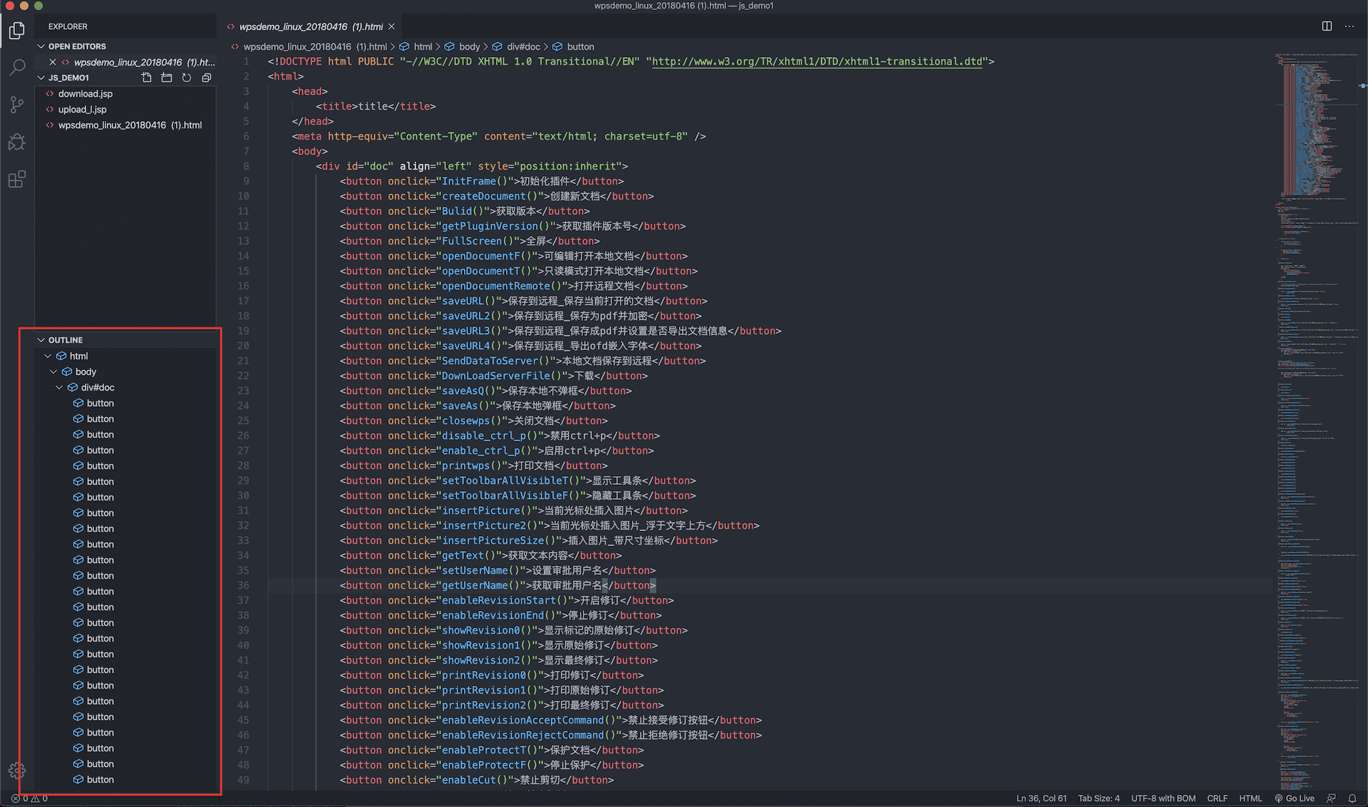Viewport: 1368px width, 807px height.
Task: Open the Search view in activity bar
Action: [x=17, y=68]
